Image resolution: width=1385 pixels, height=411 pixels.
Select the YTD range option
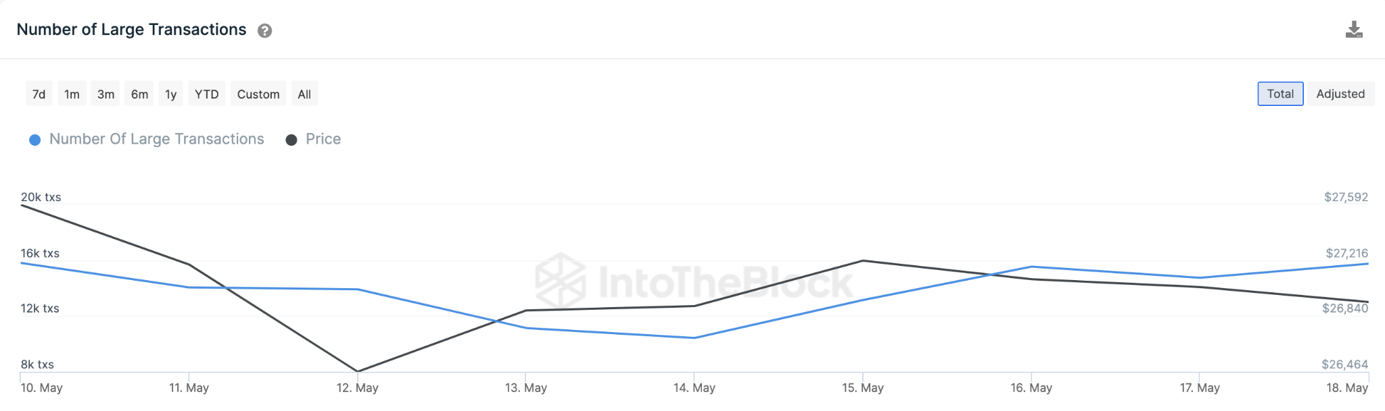pyautogui.click(x=206, y=94)
